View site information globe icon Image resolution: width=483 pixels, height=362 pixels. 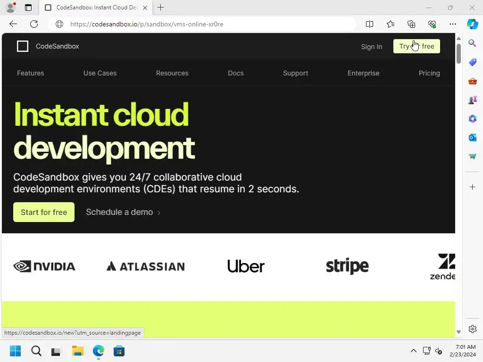tap(59, 24)
